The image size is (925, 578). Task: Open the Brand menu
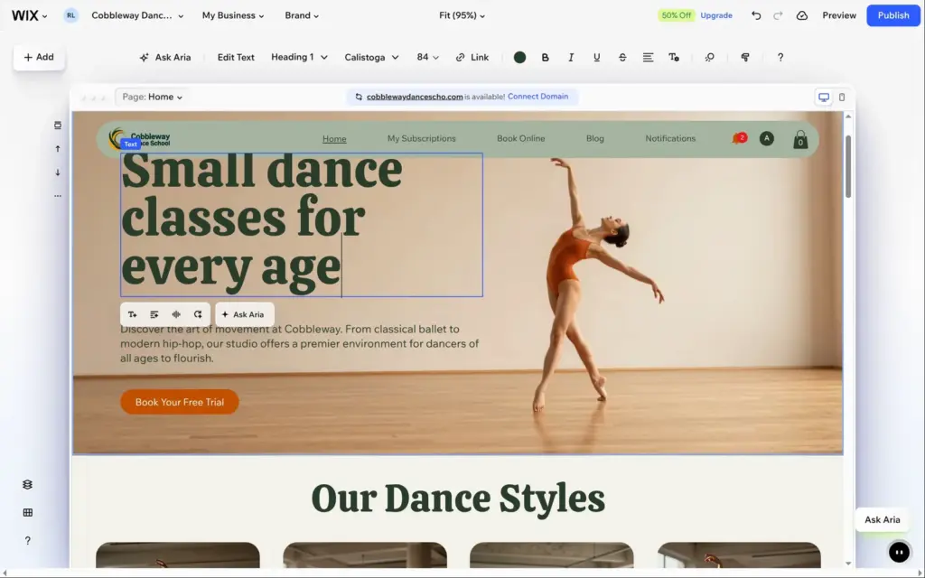pos(302,15)
